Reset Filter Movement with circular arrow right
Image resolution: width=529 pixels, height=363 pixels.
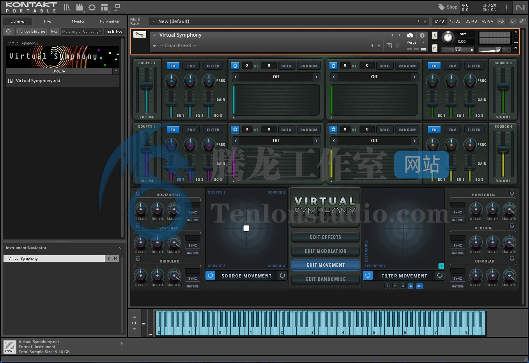pos(440,275)
